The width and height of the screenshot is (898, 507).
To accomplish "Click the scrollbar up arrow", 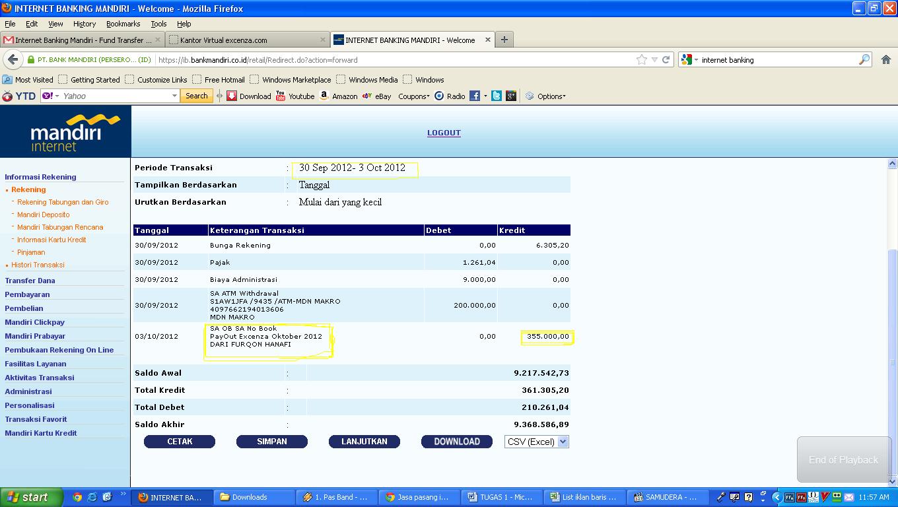I will [892, 164].
